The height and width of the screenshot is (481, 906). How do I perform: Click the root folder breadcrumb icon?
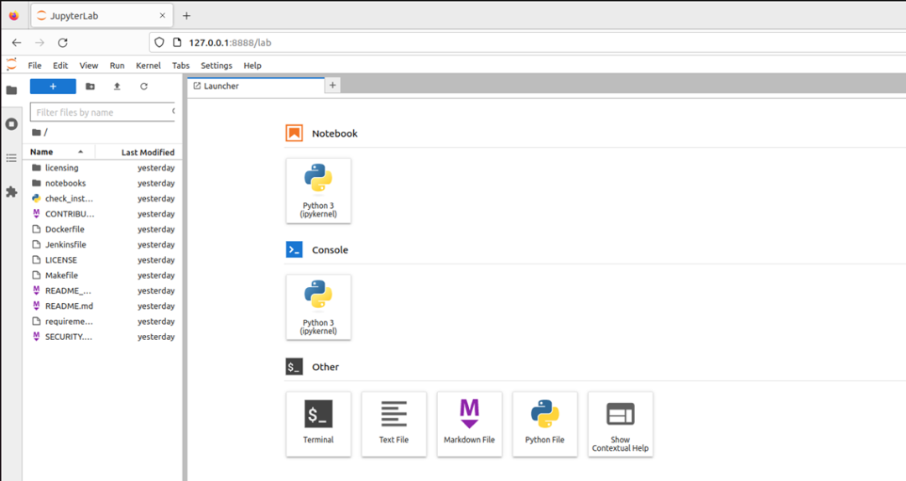[36, 133]
